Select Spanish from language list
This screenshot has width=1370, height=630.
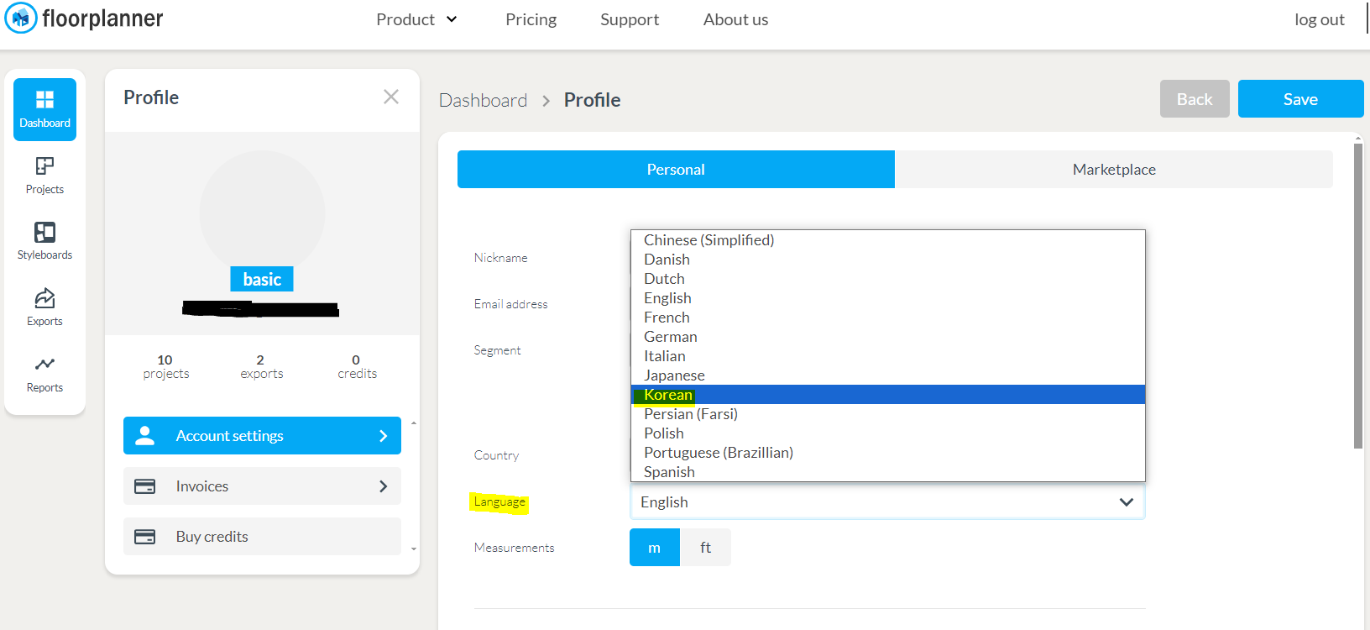coord(888,472)
